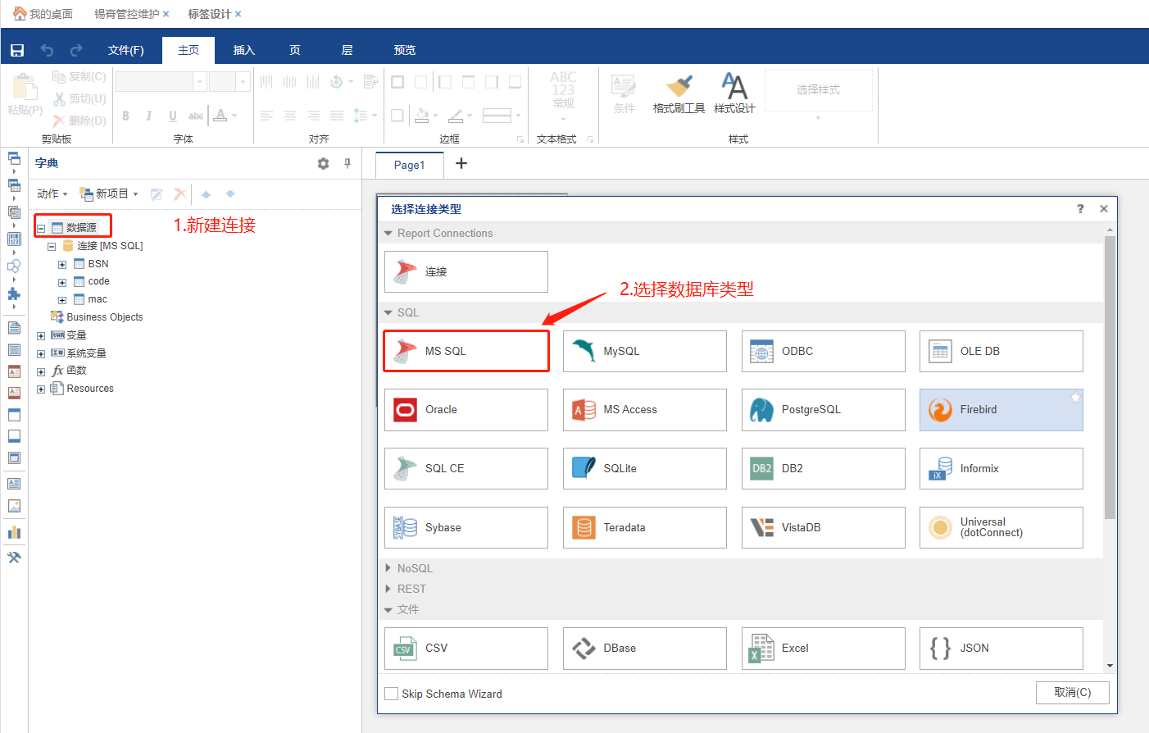Image resolution: width=1149 pixels, height=733 pixels.
Task: Pin the dictionary panel
Action: pyautogui.click(x=347, y=164)
